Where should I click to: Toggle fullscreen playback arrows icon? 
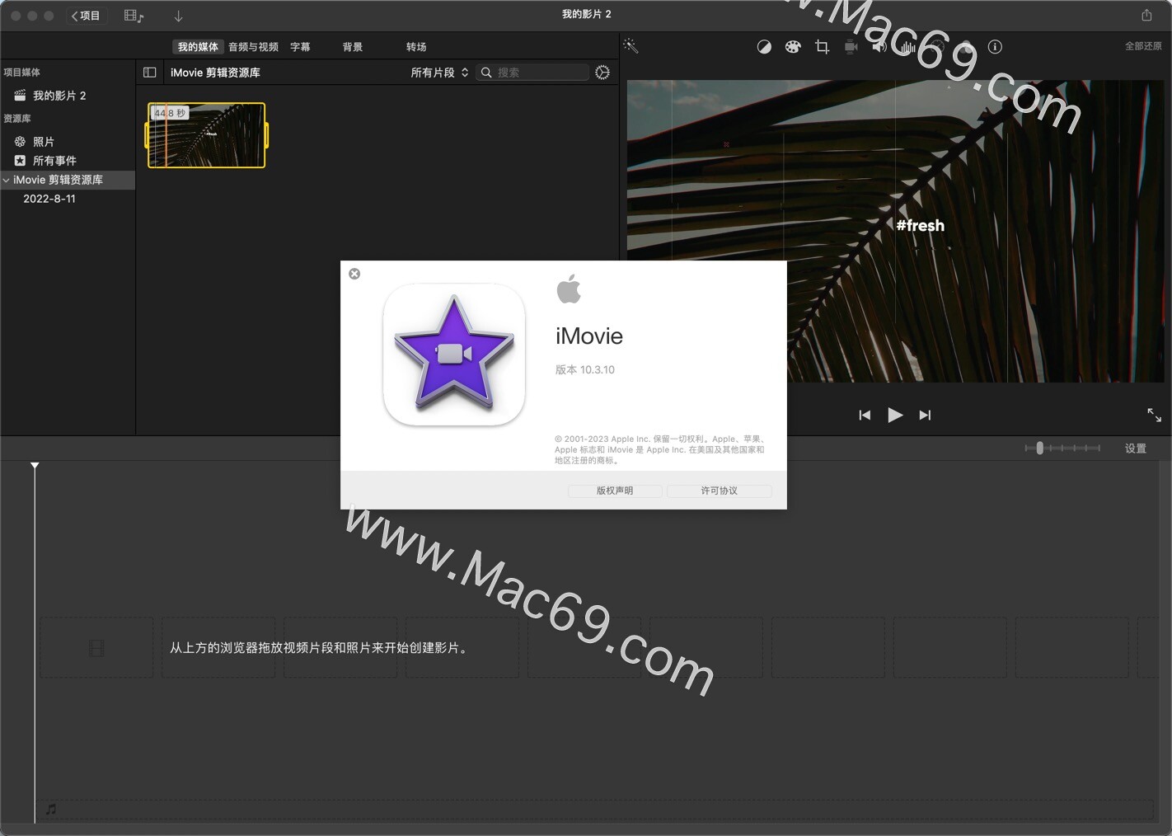click(1154, 415)
